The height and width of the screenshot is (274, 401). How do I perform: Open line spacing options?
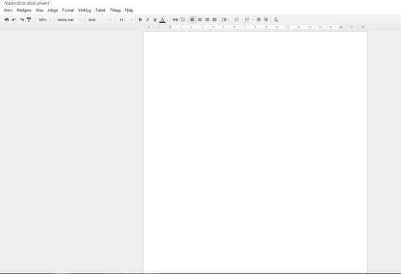pos(226,19)
